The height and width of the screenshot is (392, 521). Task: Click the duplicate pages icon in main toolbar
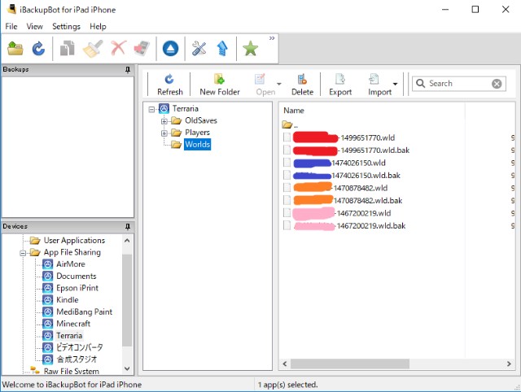(x=68, y=49)
